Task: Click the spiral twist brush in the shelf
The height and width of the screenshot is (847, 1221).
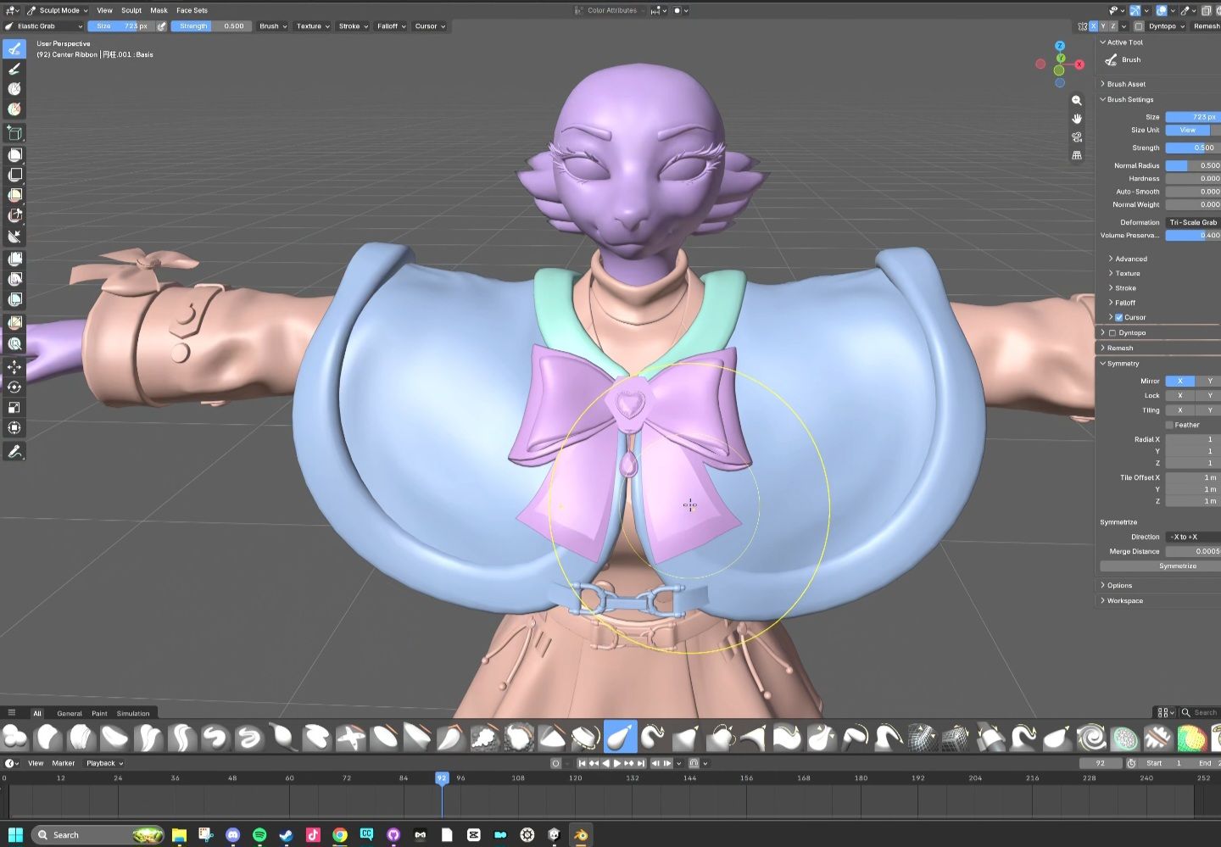Action: pyautogui.click(x=1090, y=738)
